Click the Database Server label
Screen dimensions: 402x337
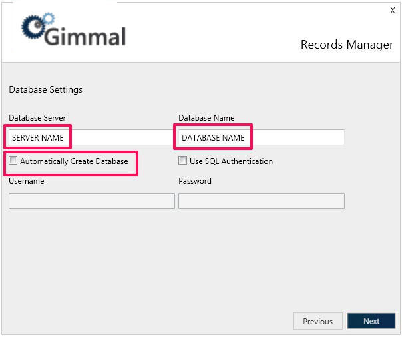pyautogui.click(x=37, y=118)
